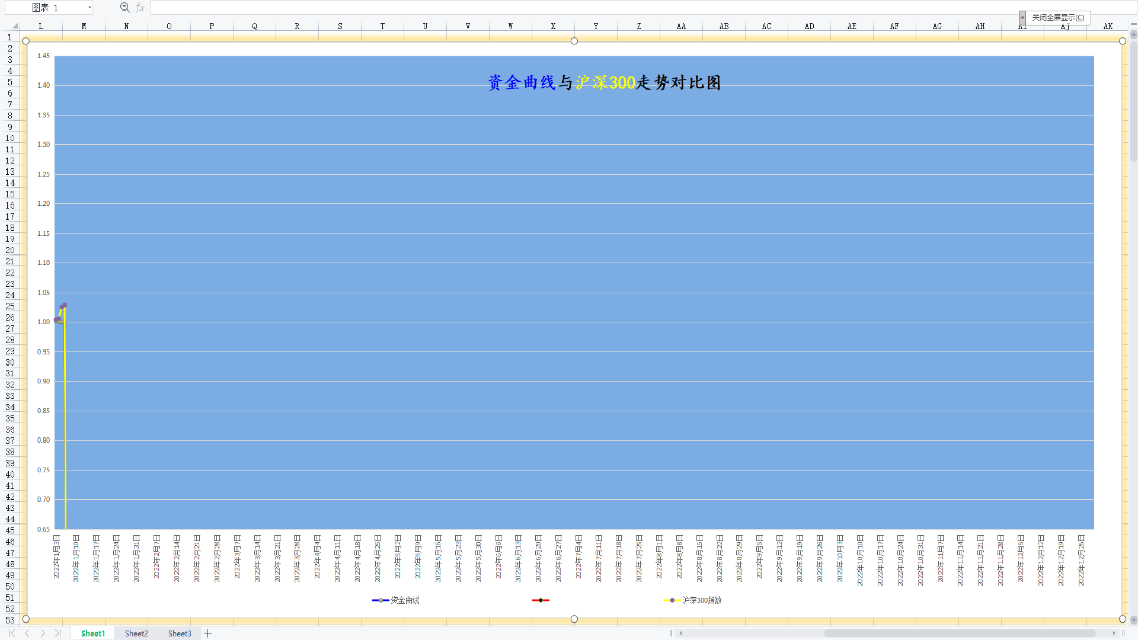Click the red unnamed legend series marker

(541, 600)
